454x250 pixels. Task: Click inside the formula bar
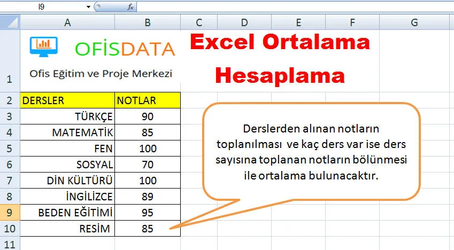point(294,7)
